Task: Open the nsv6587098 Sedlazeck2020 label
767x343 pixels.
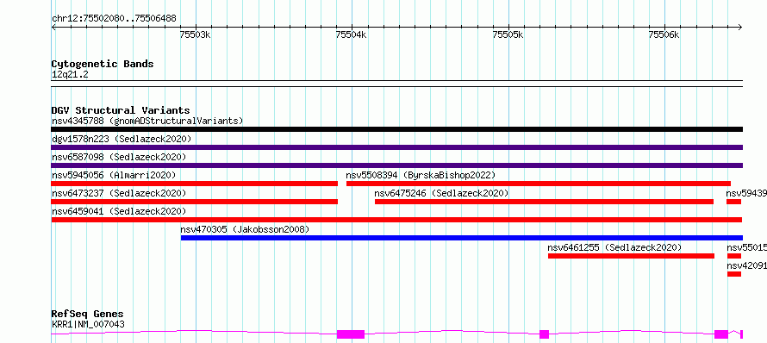Action: tap(119, 157)
